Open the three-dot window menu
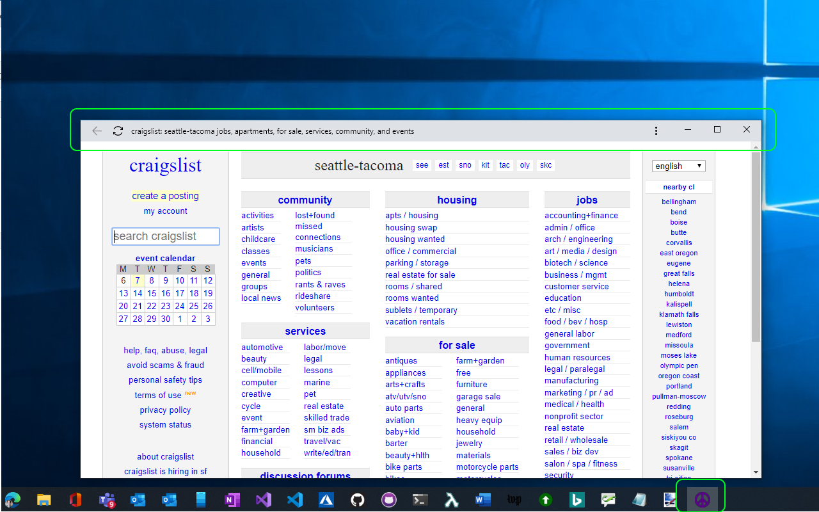The image size is (819, 512). pos(656,131)
